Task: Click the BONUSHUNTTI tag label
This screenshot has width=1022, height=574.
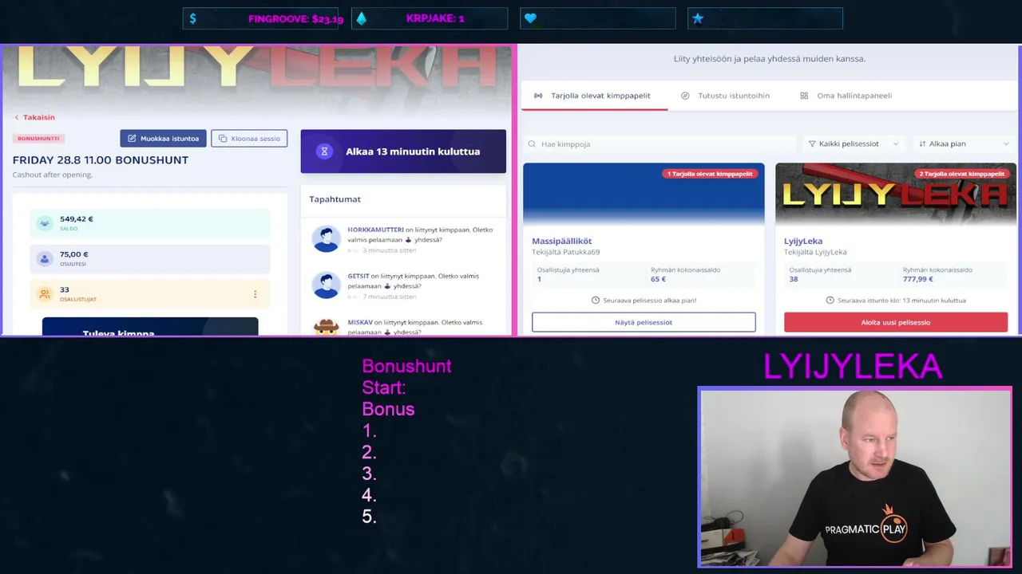Action: pos(38,138)
